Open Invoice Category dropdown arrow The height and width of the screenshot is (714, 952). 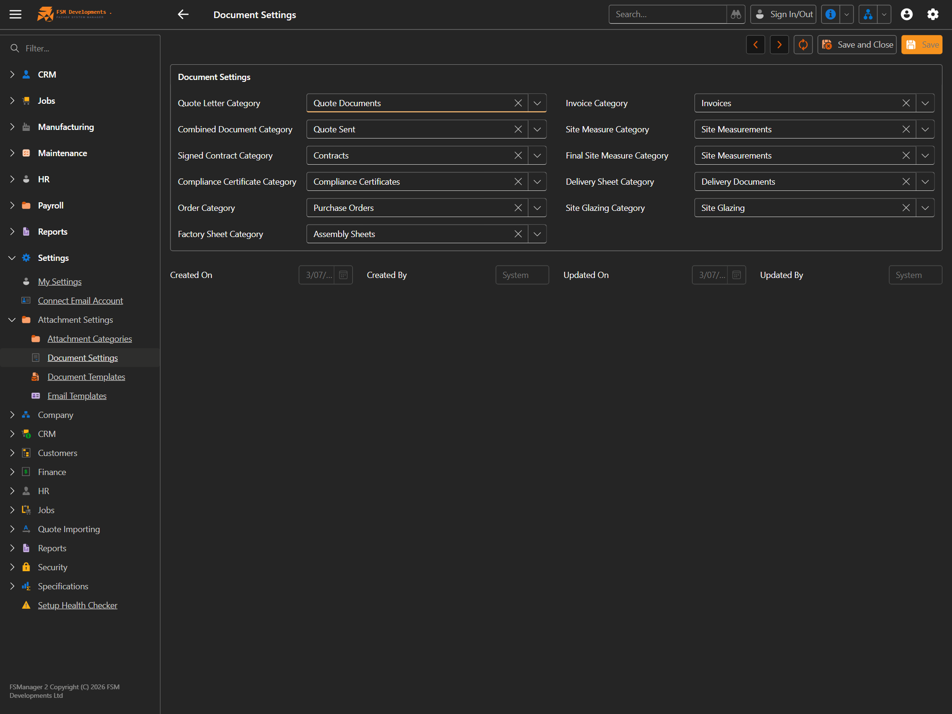(925, 103)
